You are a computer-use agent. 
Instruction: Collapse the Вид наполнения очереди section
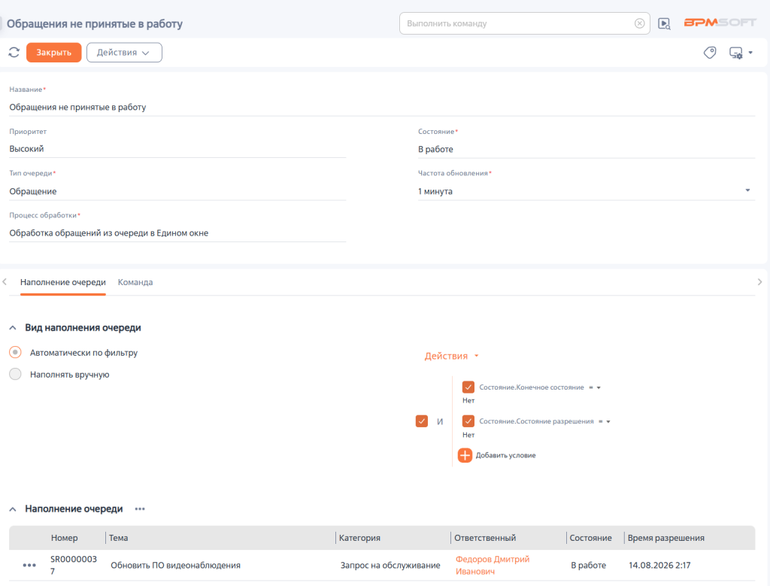pos(13,328)
